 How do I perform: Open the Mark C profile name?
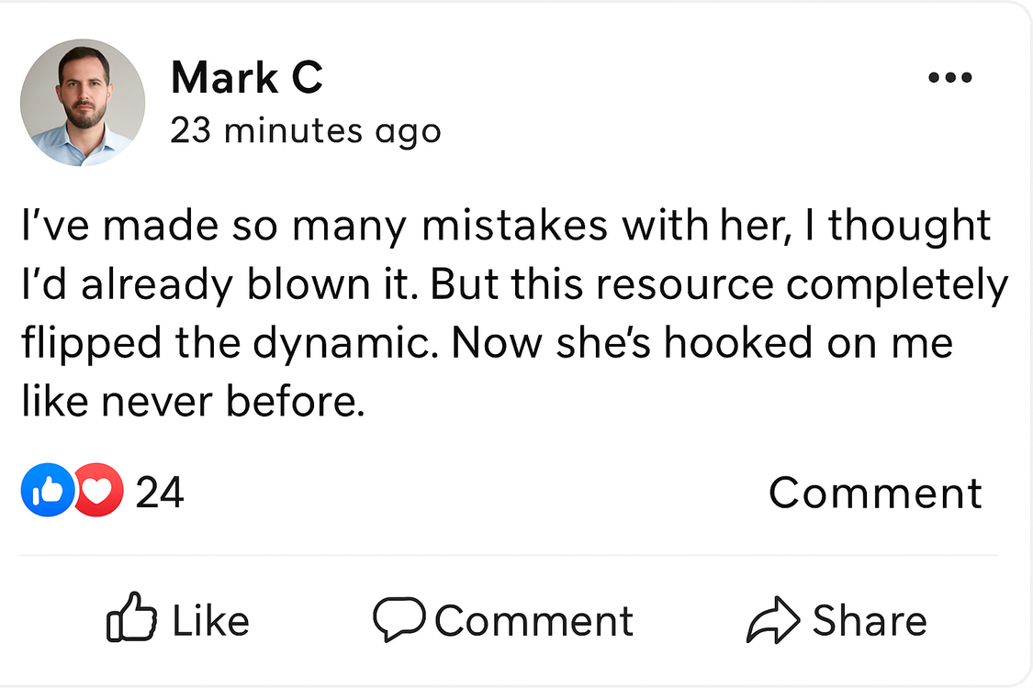click(x=246, y=78)
